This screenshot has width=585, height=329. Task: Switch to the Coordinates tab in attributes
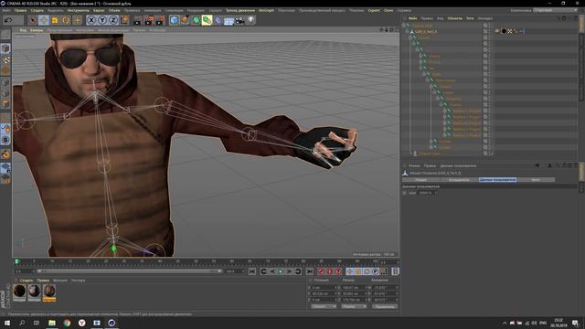(x=459, y=180)
